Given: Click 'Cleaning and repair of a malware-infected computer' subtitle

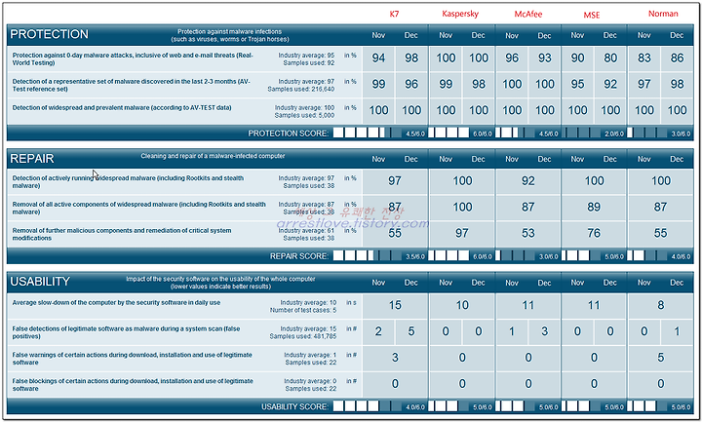Looking at the screenshot, I should [x=213, y=156].
